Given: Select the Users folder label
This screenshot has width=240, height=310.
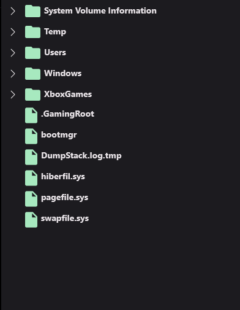Looking at the screenshot, I should pos(55,52).
